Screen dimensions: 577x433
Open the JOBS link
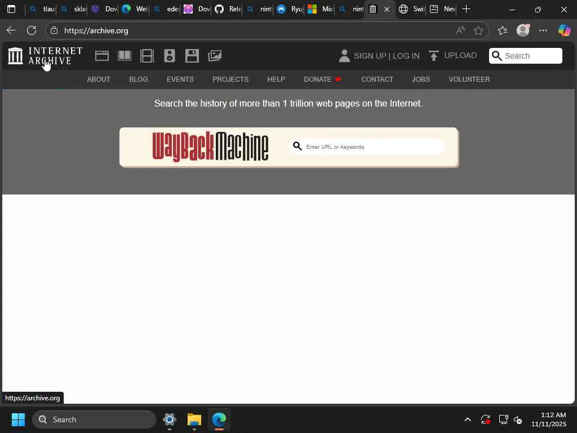(x=420, y=79)
